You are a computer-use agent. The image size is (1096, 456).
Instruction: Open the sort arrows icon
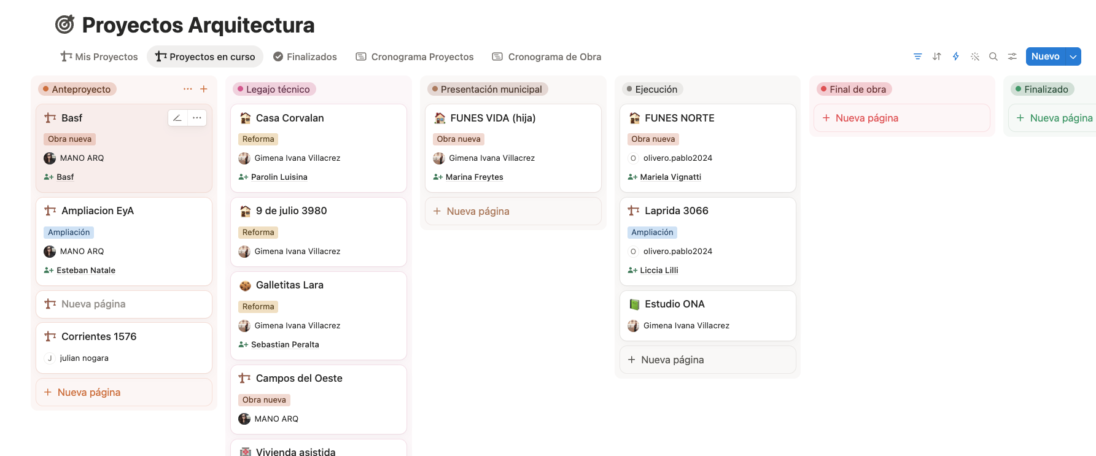(x=936, y=56)
